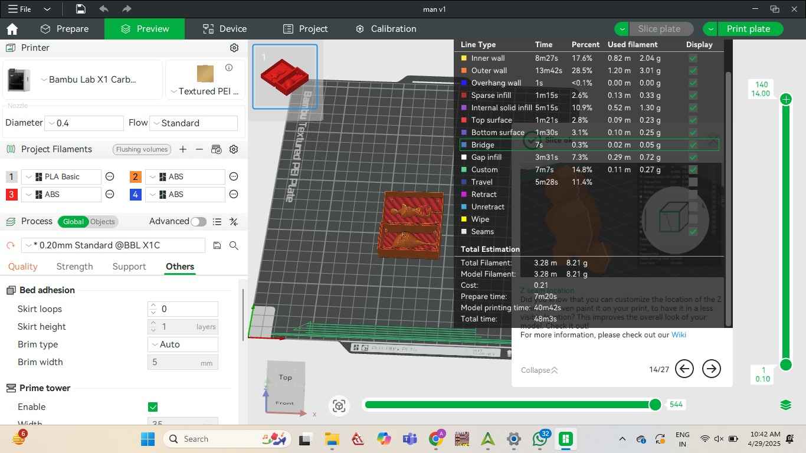Switch to the Device tab

click(224, 29)
